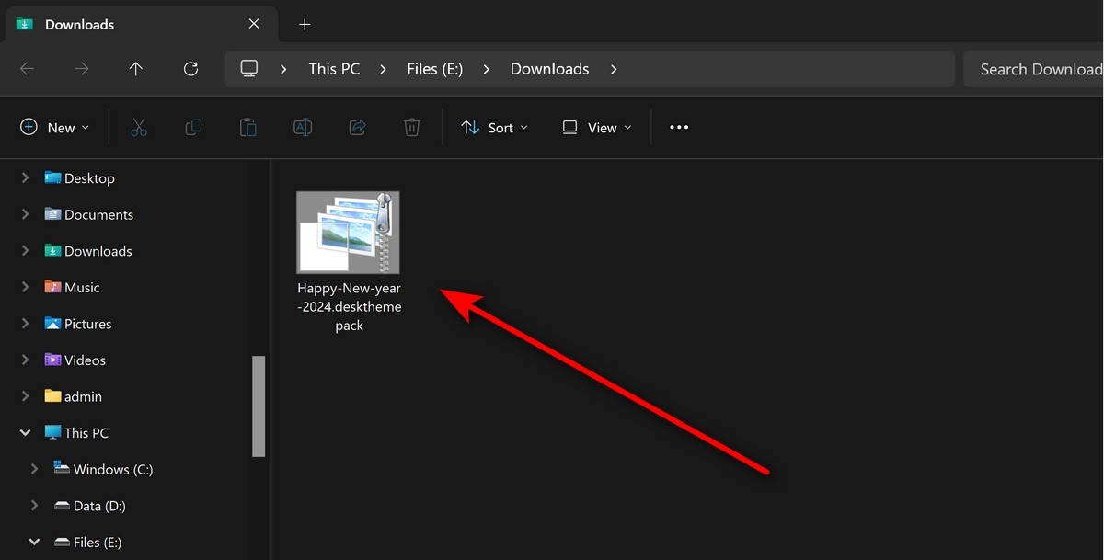Image resolution: width=1104 pixels, height=560 pixels.
Task: Click Files (E:) in the address bar
Action: pyautogui.click(x=435, y=69)
